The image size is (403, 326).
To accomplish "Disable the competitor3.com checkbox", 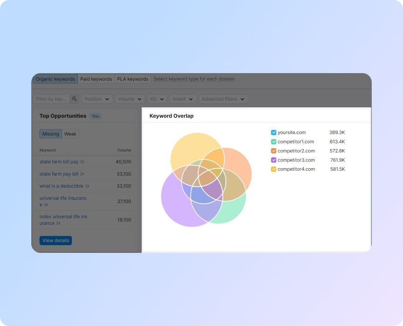I will (274, 160).
